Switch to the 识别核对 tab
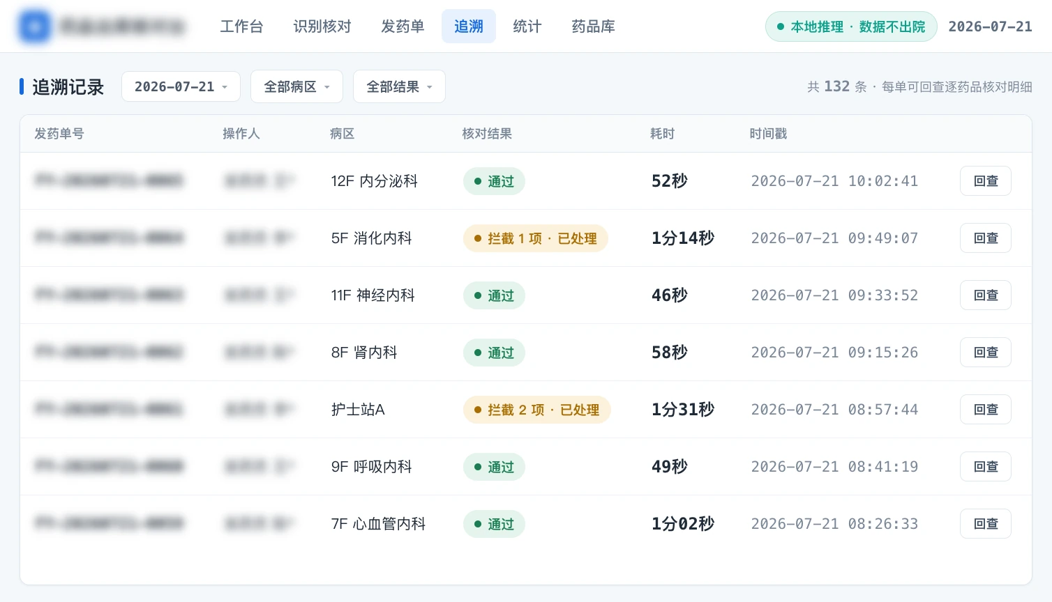The image size is (1052, 602). tap(322, 26)
